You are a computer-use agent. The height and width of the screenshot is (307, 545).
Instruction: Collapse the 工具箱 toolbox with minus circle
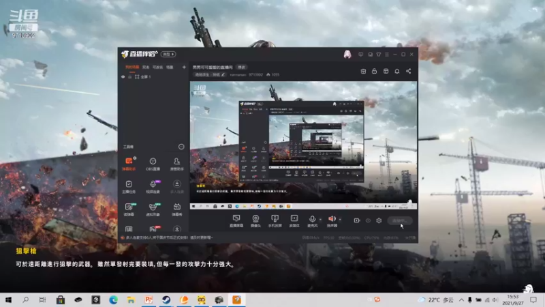pos(181,147)
